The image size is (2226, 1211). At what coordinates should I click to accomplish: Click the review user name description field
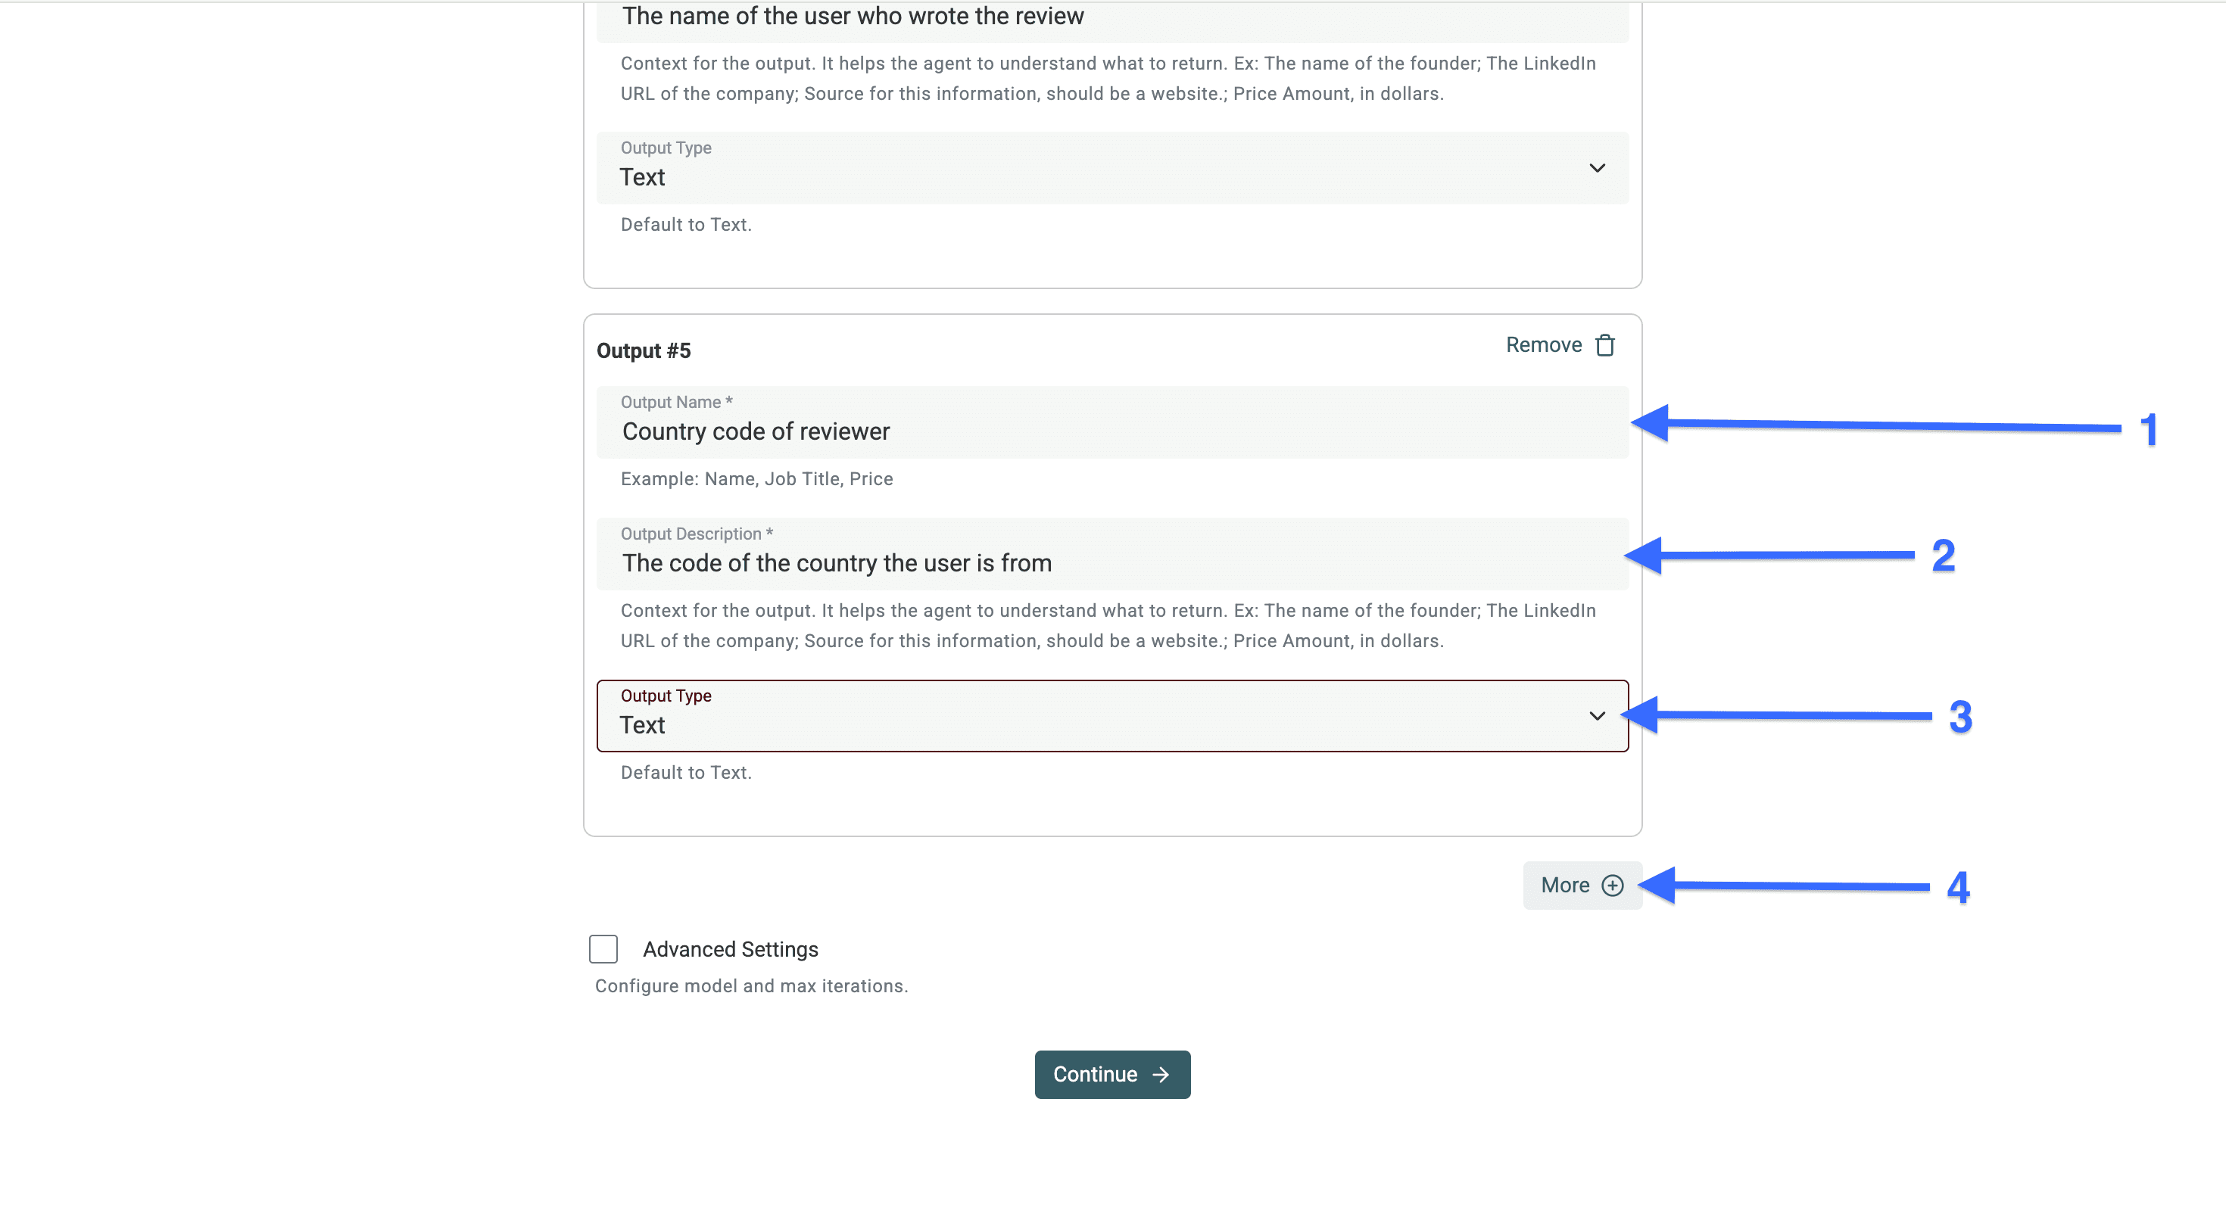[1111, 17]
